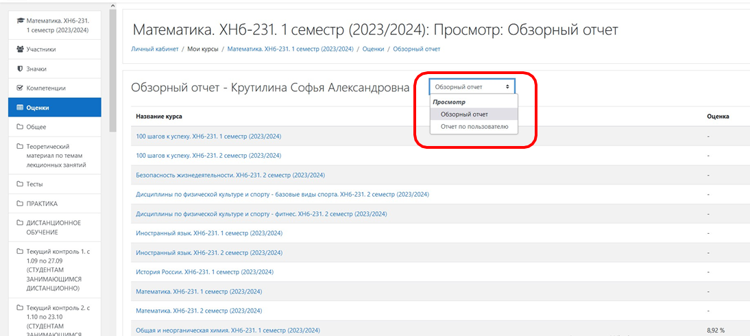750x336 pixels.
Task: Click the sidebar scrollbar up arrow
Action: [x=112, y=5]
